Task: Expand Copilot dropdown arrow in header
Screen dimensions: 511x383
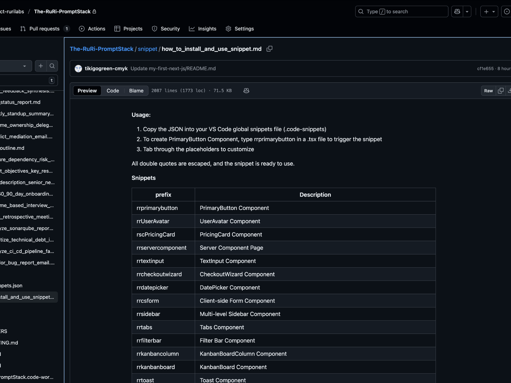Action: [467, 11]
